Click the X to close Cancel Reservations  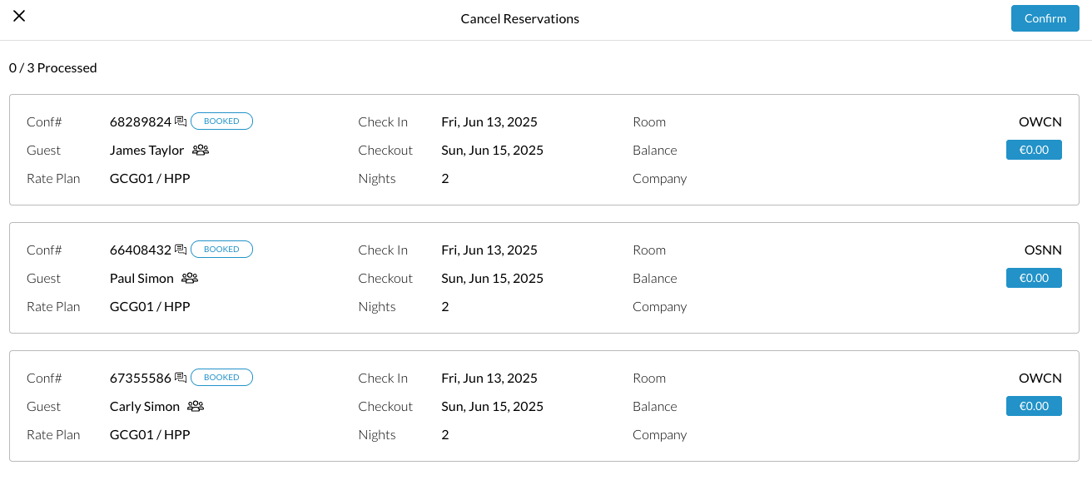click(18, 16)
